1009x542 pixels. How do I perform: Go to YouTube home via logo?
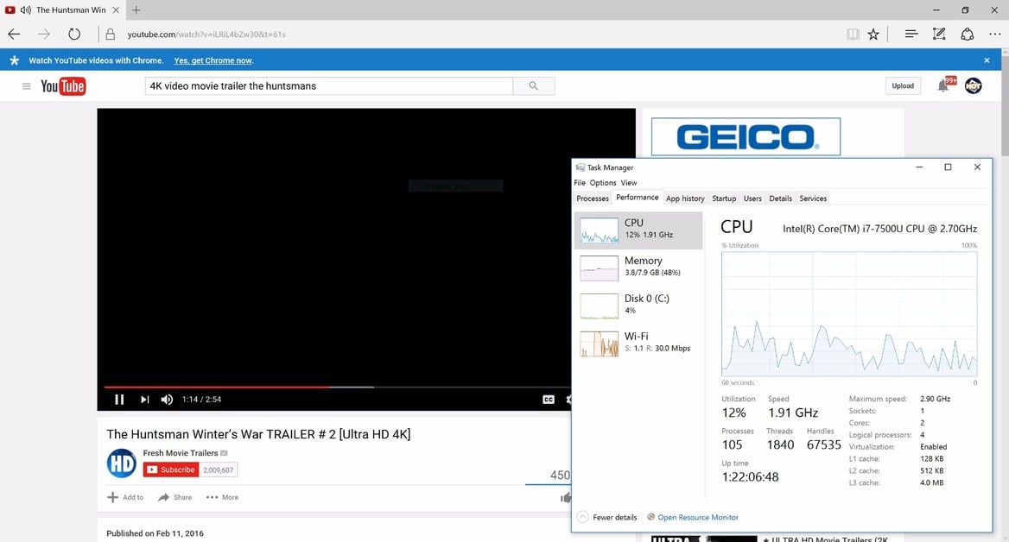click(x=63, y=86)
